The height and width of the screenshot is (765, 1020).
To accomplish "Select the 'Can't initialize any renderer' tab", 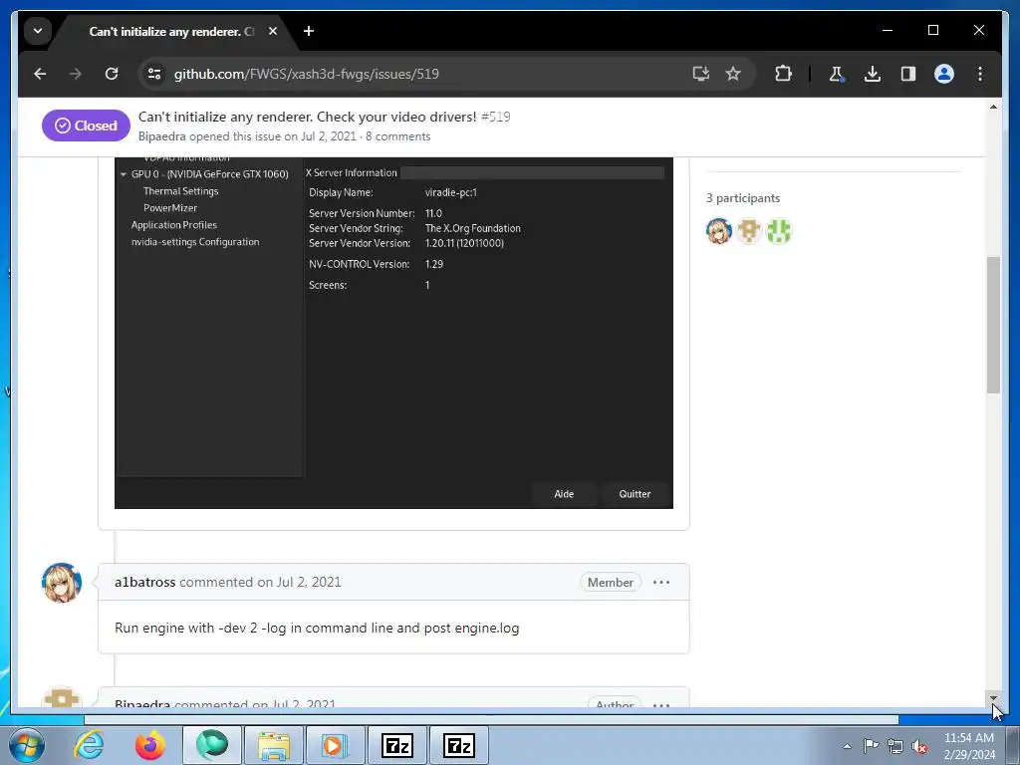I will [170, 31].
